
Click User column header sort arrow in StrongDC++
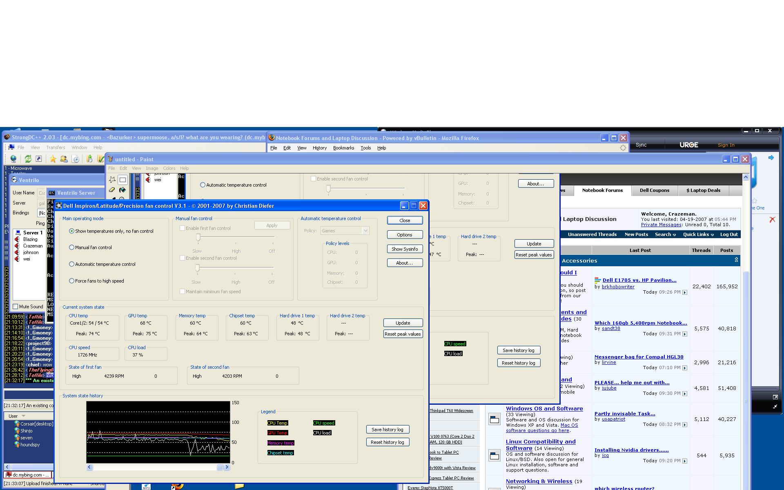coord(23,416)
